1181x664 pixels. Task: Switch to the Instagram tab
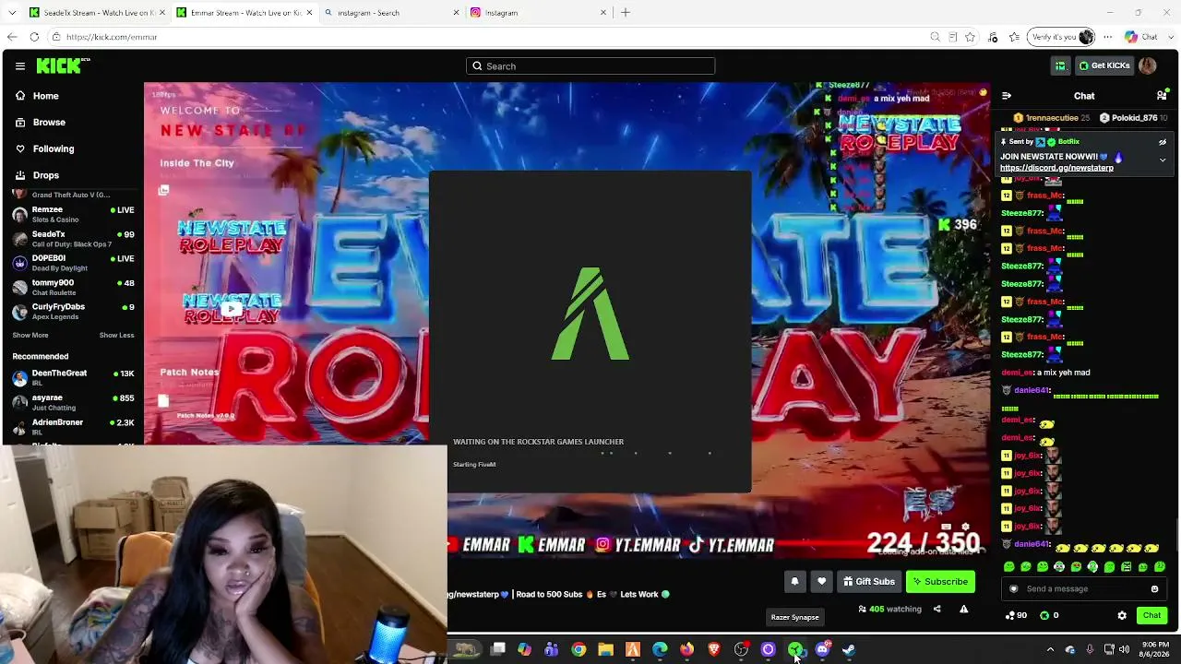tap(539, 13)
